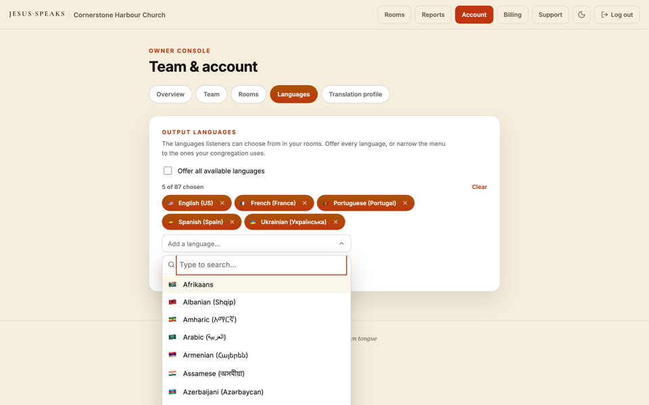Collapse the Add a language dropdown

pyautogui.click(x=256, y=244)
